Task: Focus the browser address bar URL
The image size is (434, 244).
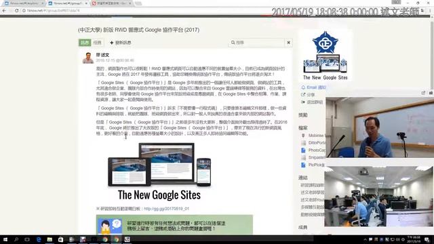Action: point(53,11)
